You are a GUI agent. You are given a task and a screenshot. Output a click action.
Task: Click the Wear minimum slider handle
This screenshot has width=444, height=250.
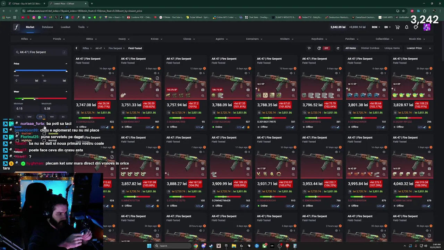click(x=23, y=99)
